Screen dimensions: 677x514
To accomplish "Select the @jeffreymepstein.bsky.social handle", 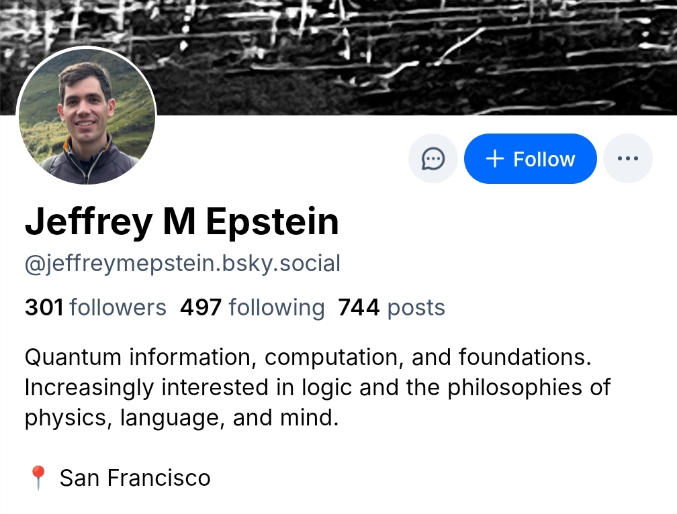I will 182,264.
